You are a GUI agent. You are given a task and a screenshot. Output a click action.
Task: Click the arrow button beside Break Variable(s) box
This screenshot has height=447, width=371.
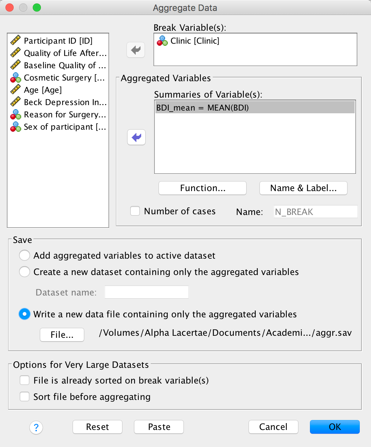coord(136,50)
